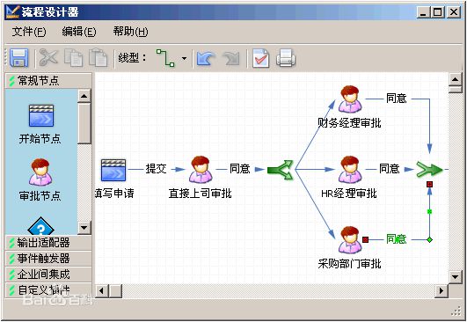Screen dimensions: 467x322
Task: Click the Print icon in toolbar
Action: 286,58
